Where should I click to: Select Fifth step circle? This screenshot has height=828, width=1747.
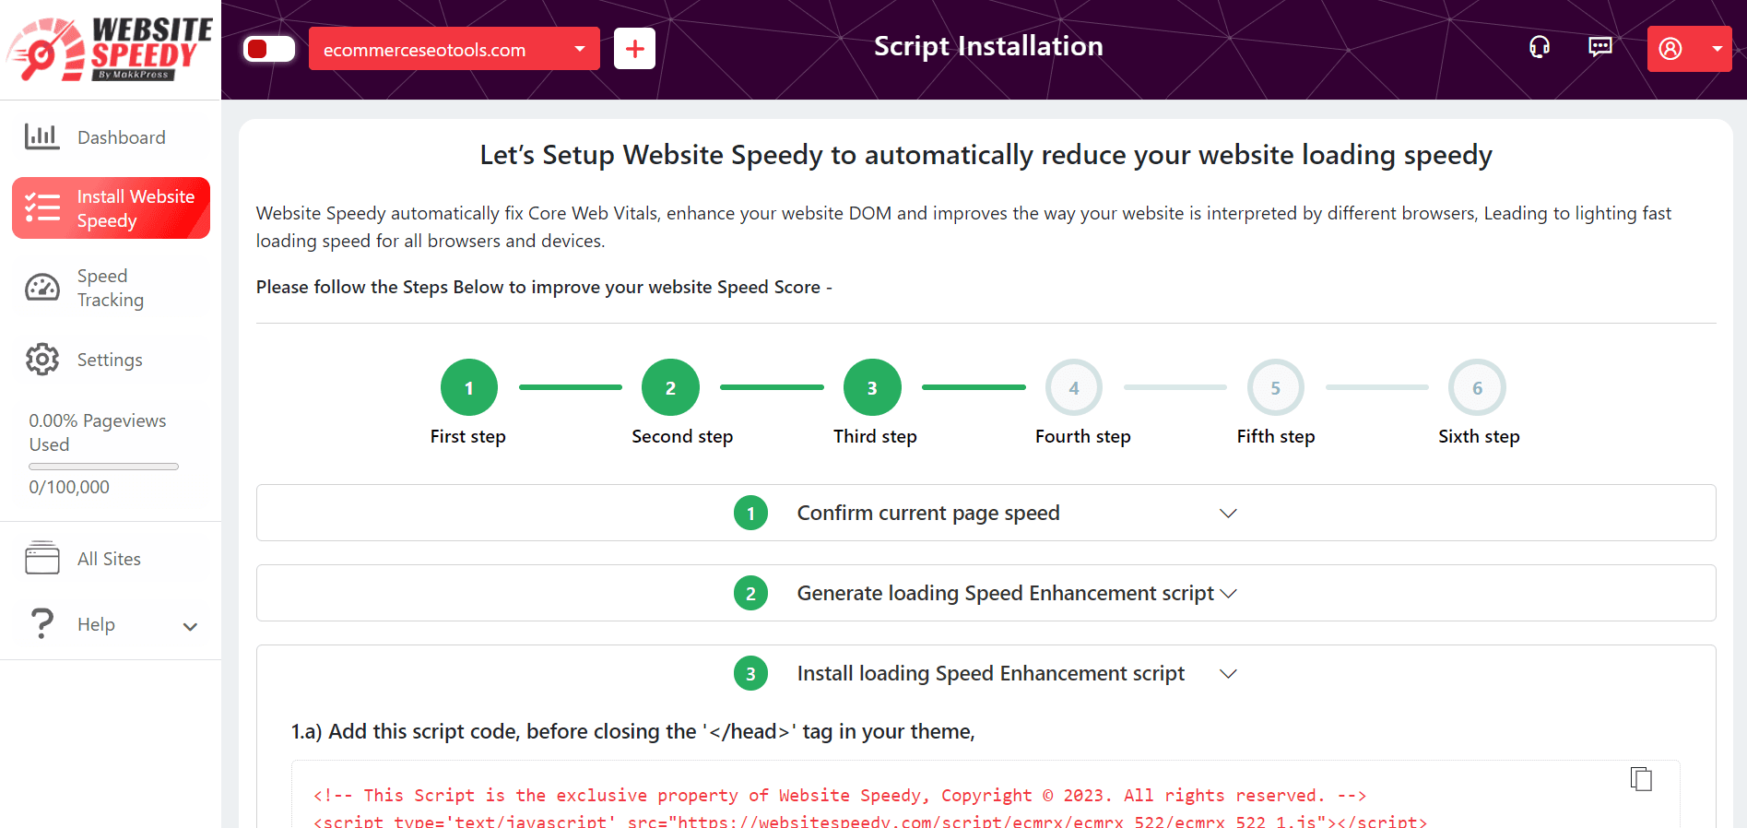pyautogui.click(x=1275, y=387)
